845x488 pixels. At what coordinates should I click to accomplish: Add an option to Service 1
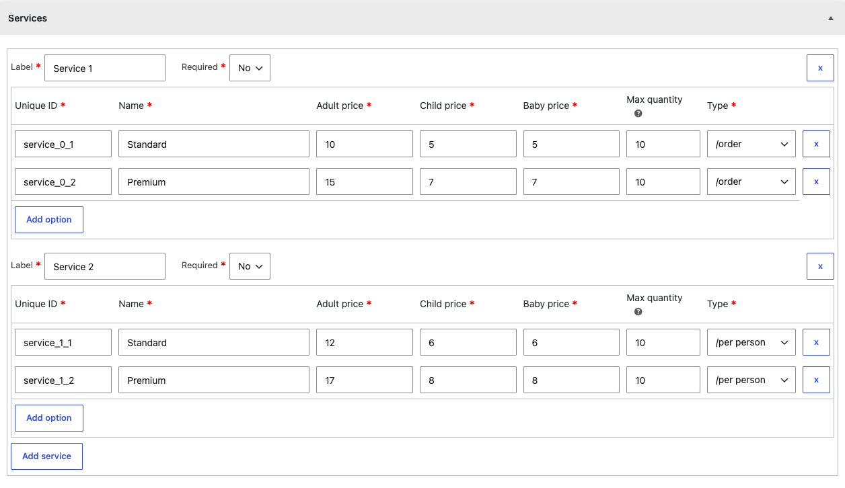(x=49, y=220)
